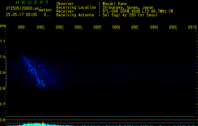Click the bright meteor echo trail in spectrogram
The image size is (198, 126).
[34, 72]
